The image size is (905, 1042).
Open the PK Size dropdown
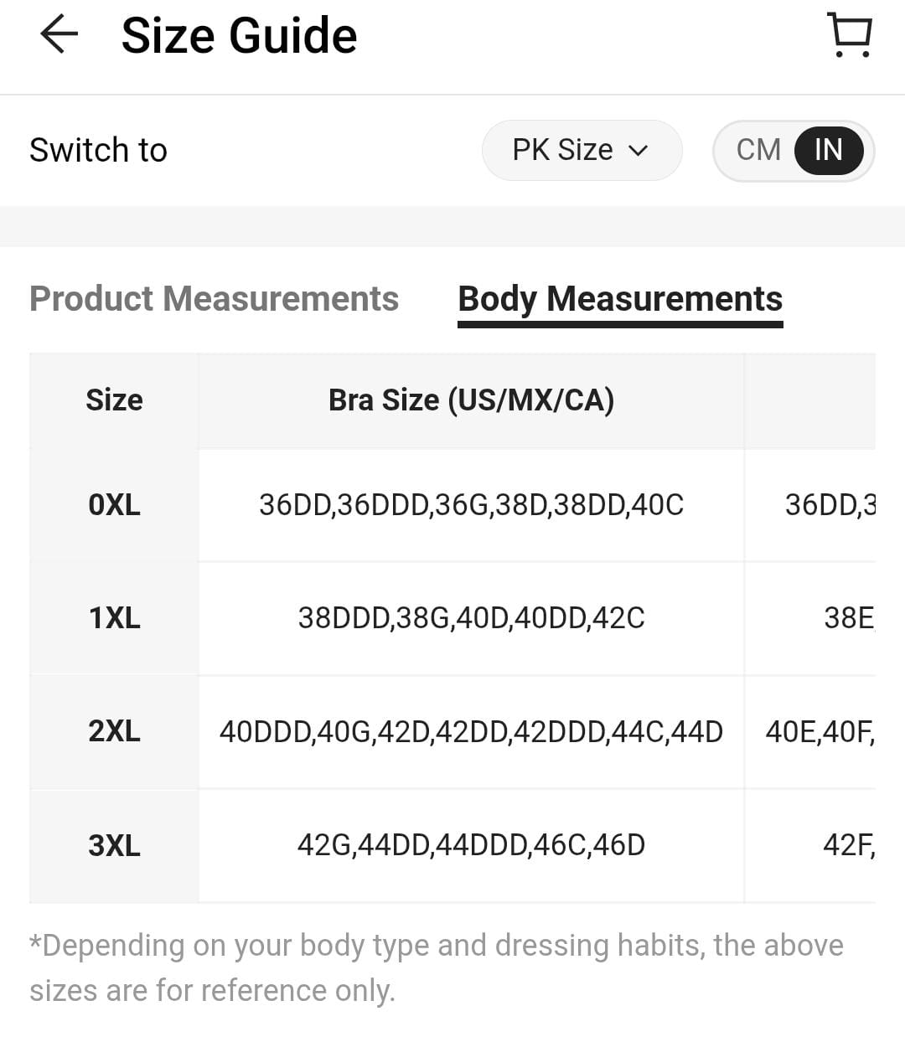tap(582, 150)
